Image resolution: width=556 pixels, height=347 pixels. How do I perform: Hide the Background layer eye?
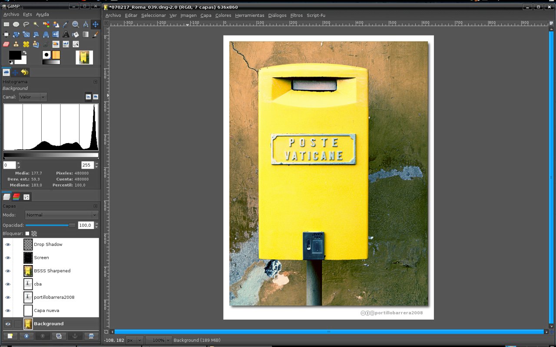(x=8, y=324)
